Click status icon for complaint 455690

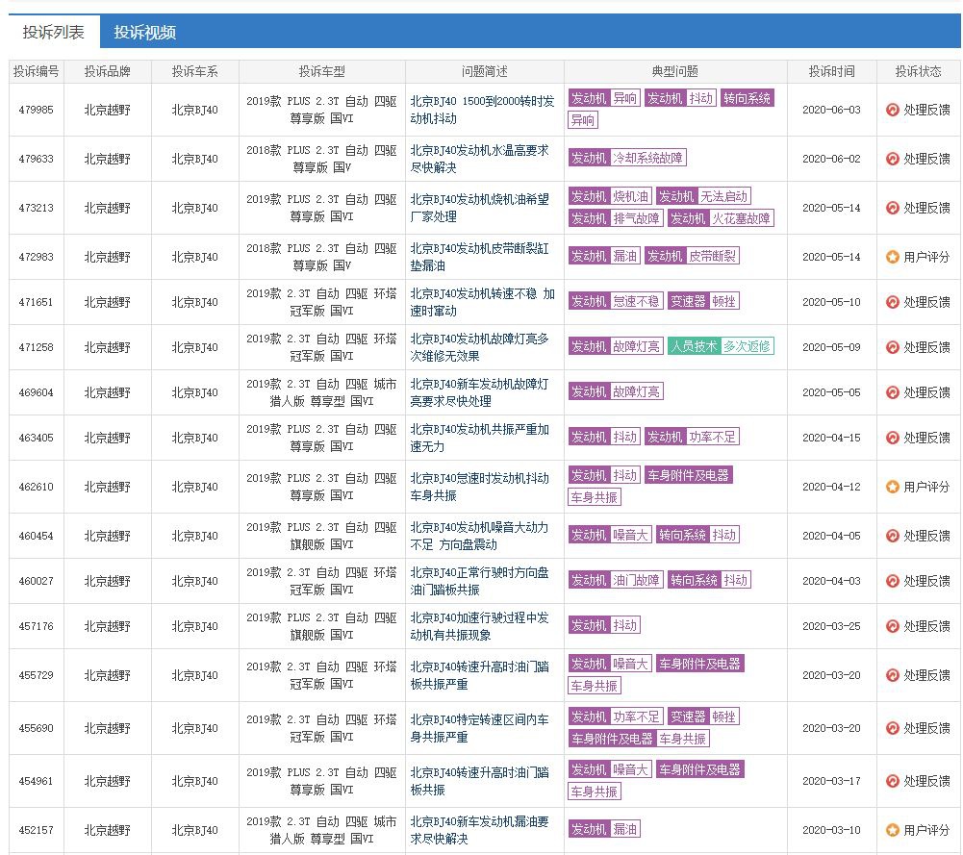click(893, 728)
